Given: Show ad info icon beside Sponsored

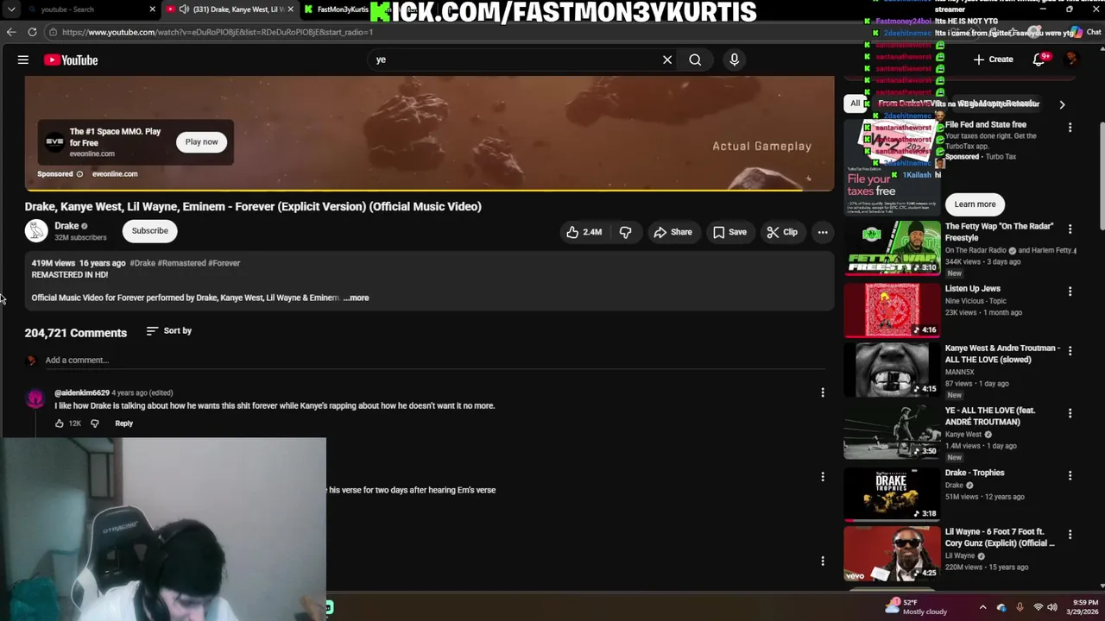Looking at the screenshot, I should point(79,173).
